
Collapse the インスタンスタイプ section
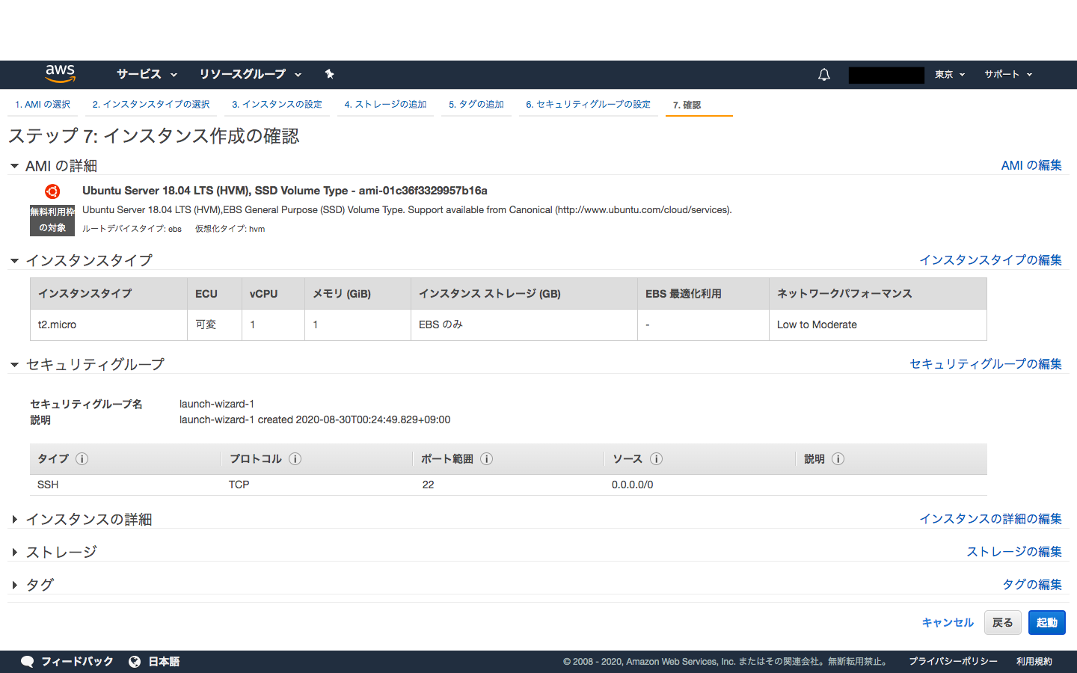[14, 261]
